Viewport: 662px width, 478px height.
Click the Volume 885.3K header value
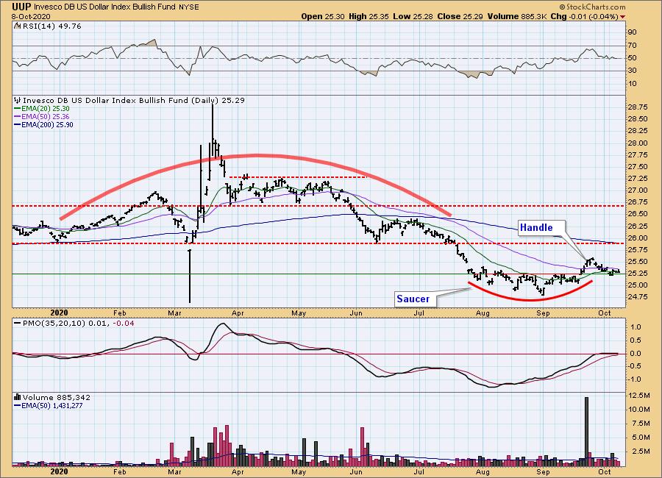coord(517,16)
